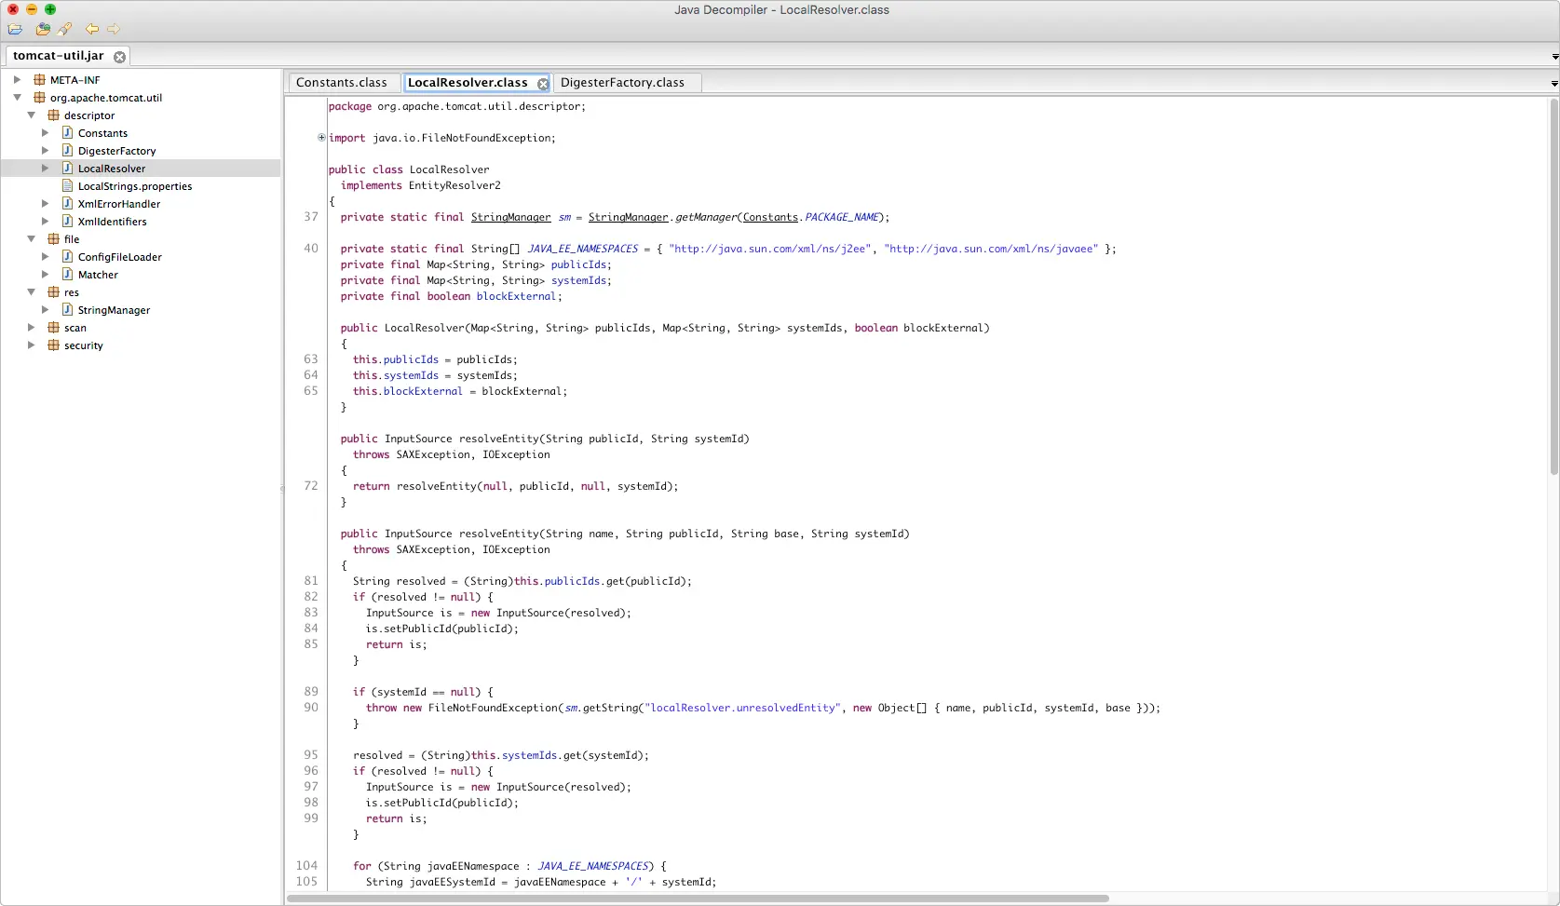
Task: Click the org.apache.tomcat.util package icon
Action: (x=39, y=98)
